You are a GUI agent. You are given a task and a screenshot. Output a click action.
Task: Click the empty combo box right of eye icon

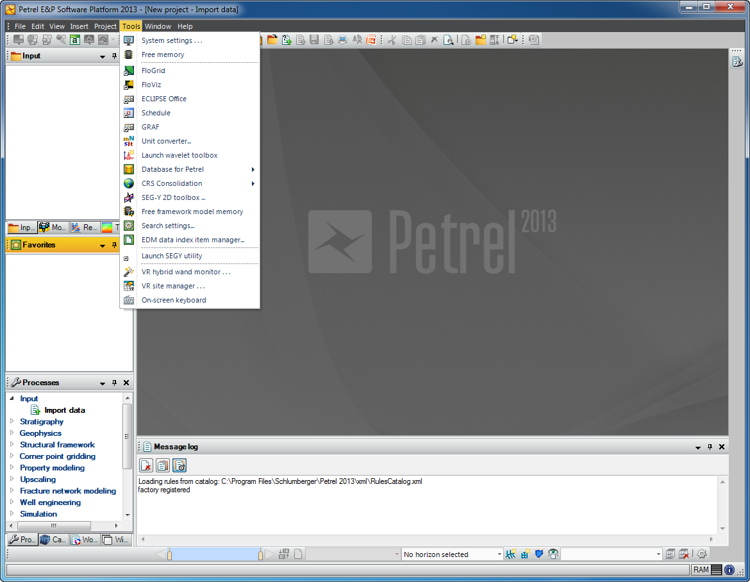point(611,554)
